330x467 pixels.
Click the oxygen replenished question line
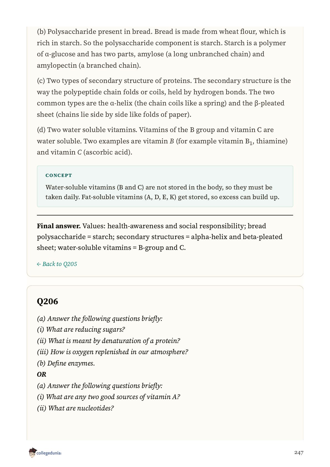coord(113,352)
